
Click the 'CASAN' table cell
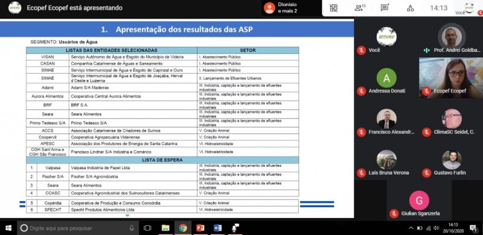coord(48,63)
